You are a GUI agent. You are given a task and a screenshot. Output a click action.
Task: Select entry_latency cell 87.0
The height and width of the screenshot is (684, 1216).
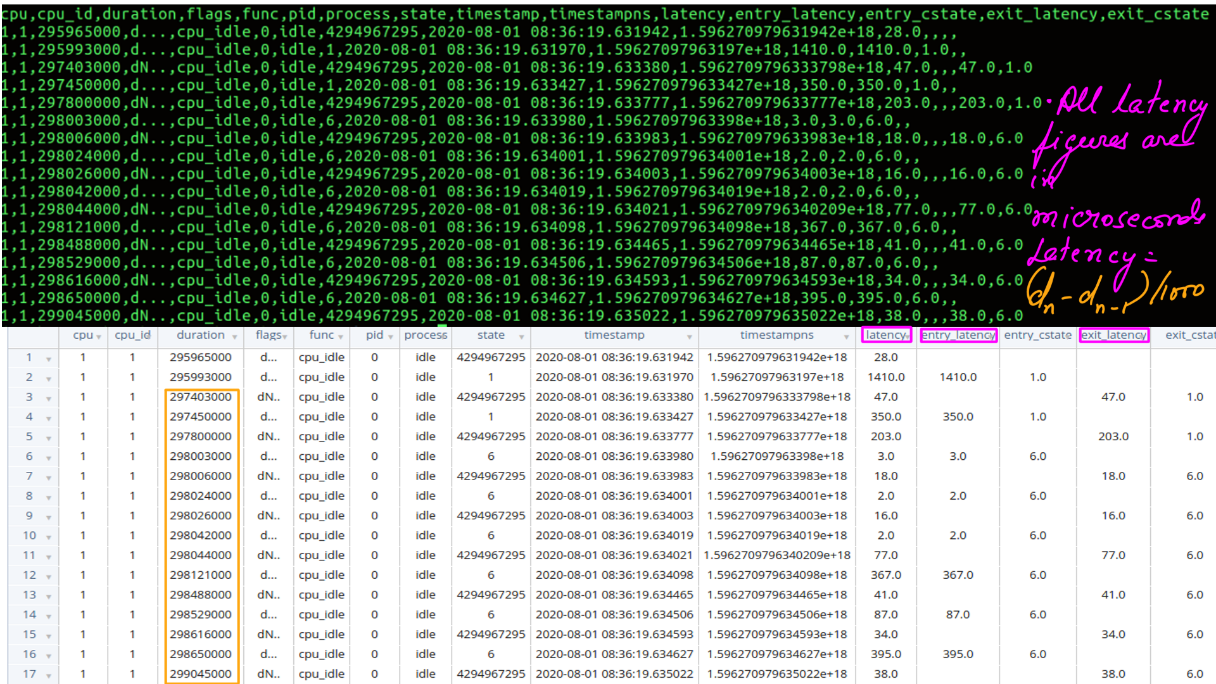click(958, 614)
